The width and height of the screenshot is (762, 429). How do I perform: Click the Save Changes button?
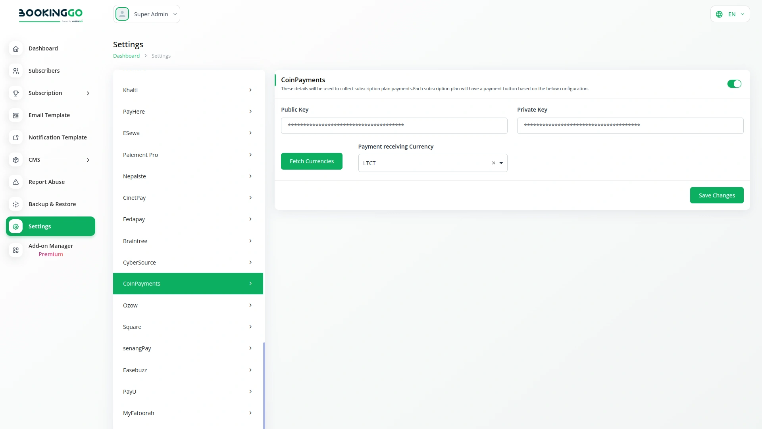coord(716,195)
